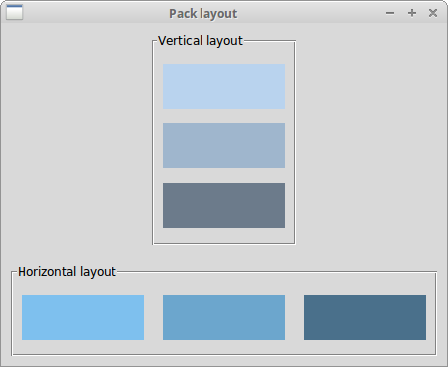
Task: Click the 'Pack layout' title text
Action: coord(203,14)
